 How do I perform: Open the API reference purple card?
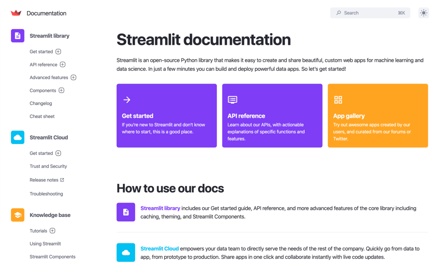272,115
